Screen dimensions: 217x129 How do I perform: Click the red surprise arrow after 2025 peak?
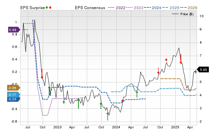coord(181,59)
